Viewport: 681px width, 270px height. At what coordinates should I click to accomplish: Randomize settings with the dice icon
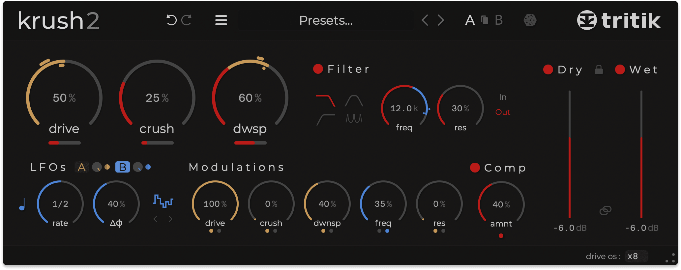click(x=530, y=20)
